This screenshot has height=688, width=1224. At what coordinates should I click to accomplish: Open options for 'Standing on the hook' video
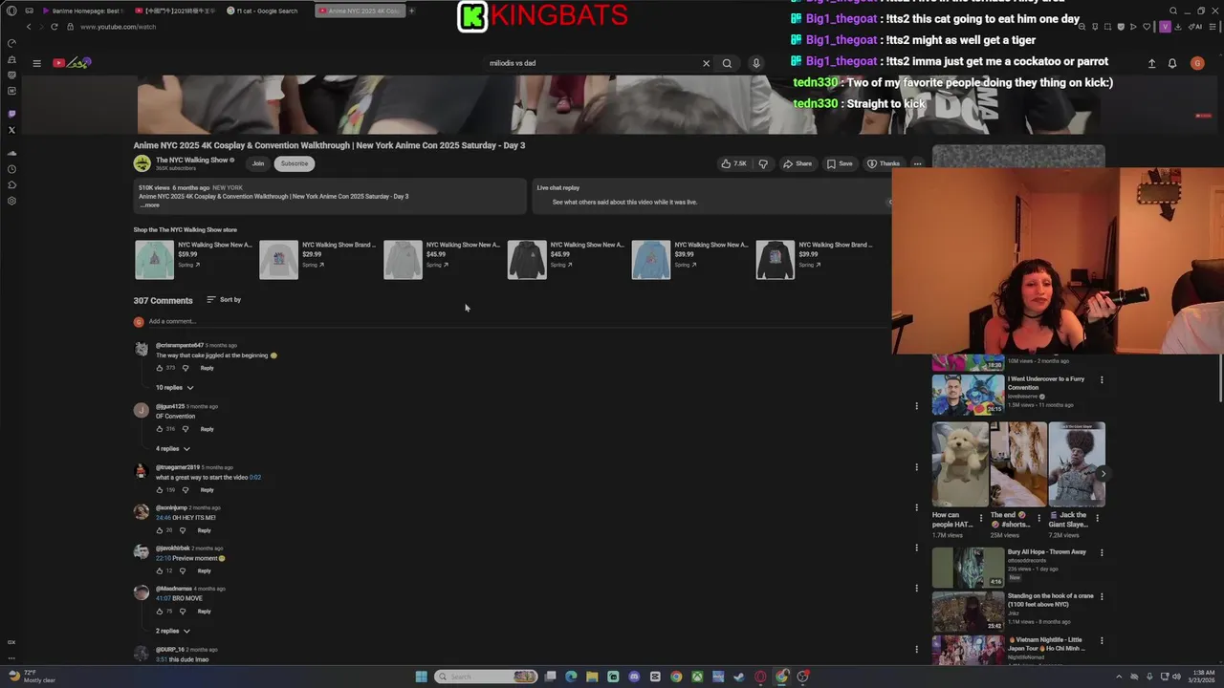click(x=1102, y=596)
